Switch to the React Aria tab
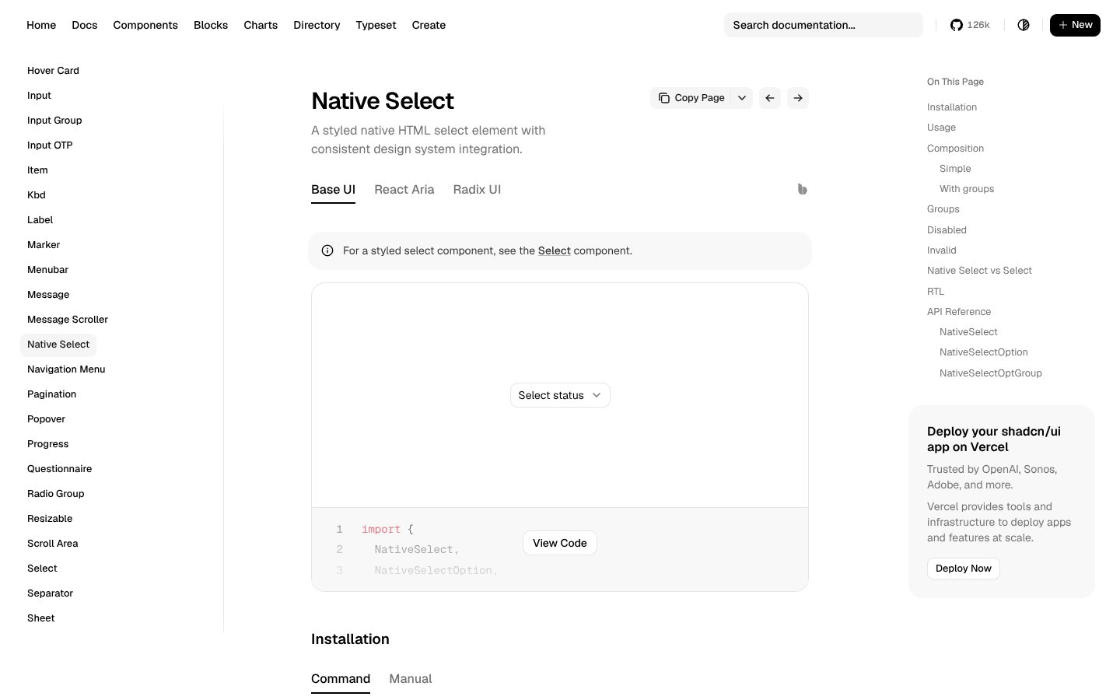The image size is (1120, 700). (x=404, y=190)
